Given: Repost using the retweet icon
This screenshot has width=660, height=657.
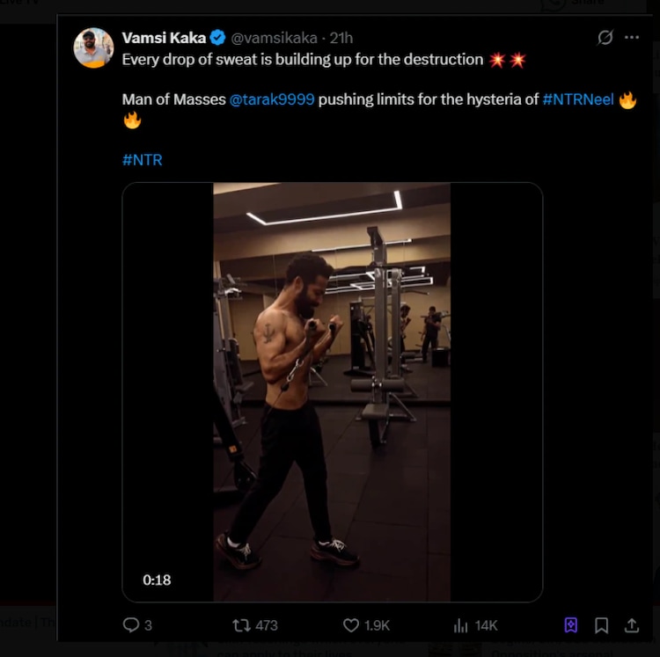Looking at the screenshot, I should (241, 625).
